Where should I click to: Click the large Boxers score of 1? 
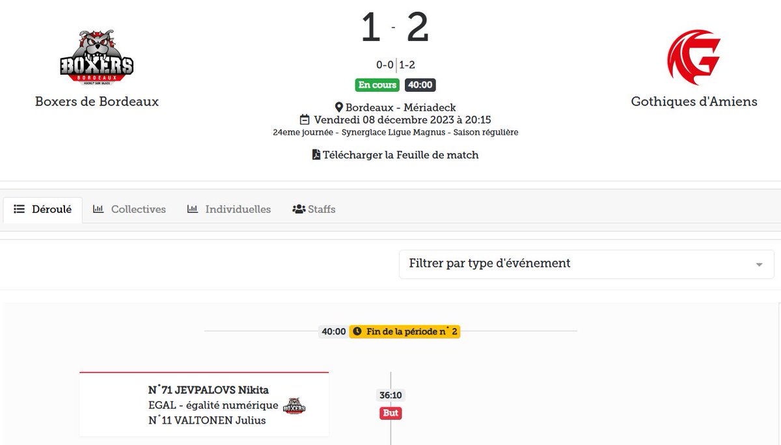[x=370, y=28]
